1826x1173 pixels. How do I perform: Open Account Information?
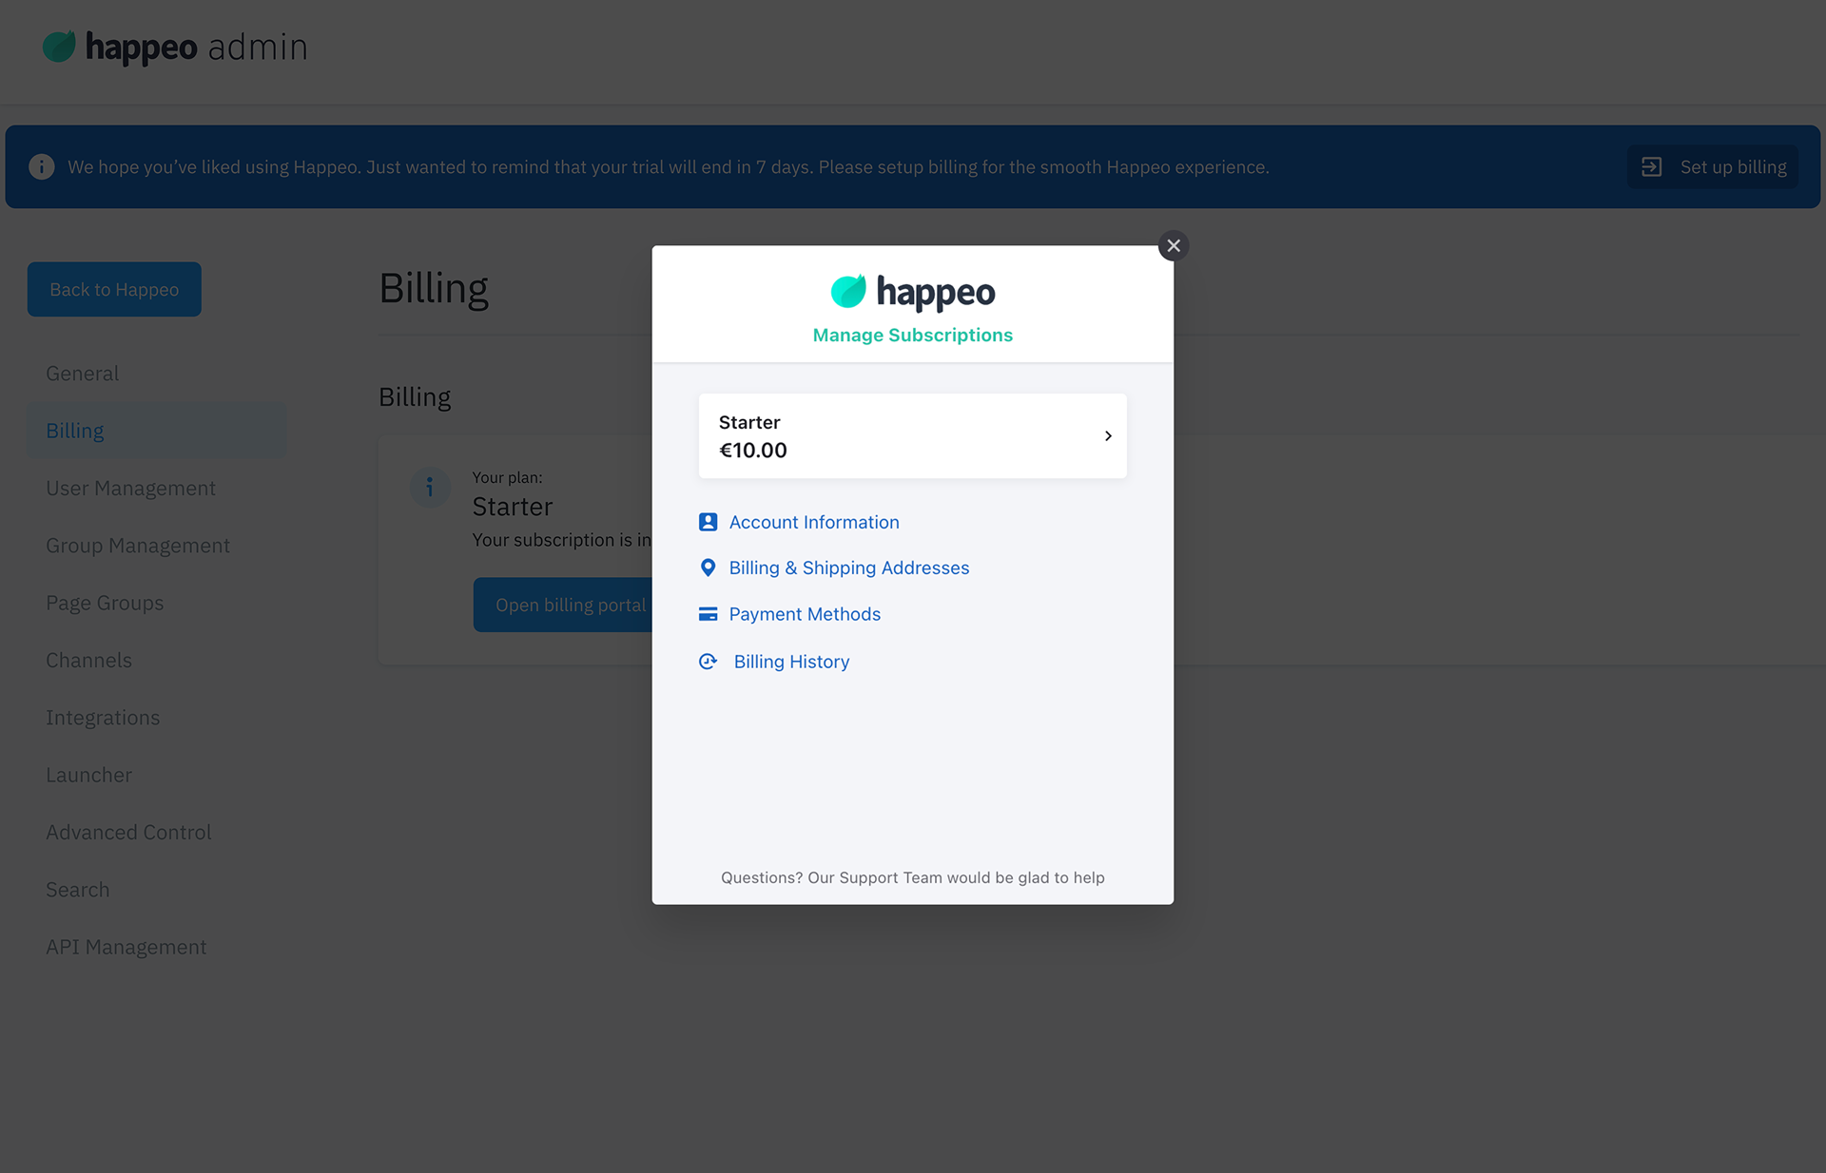tap(814, 521)
